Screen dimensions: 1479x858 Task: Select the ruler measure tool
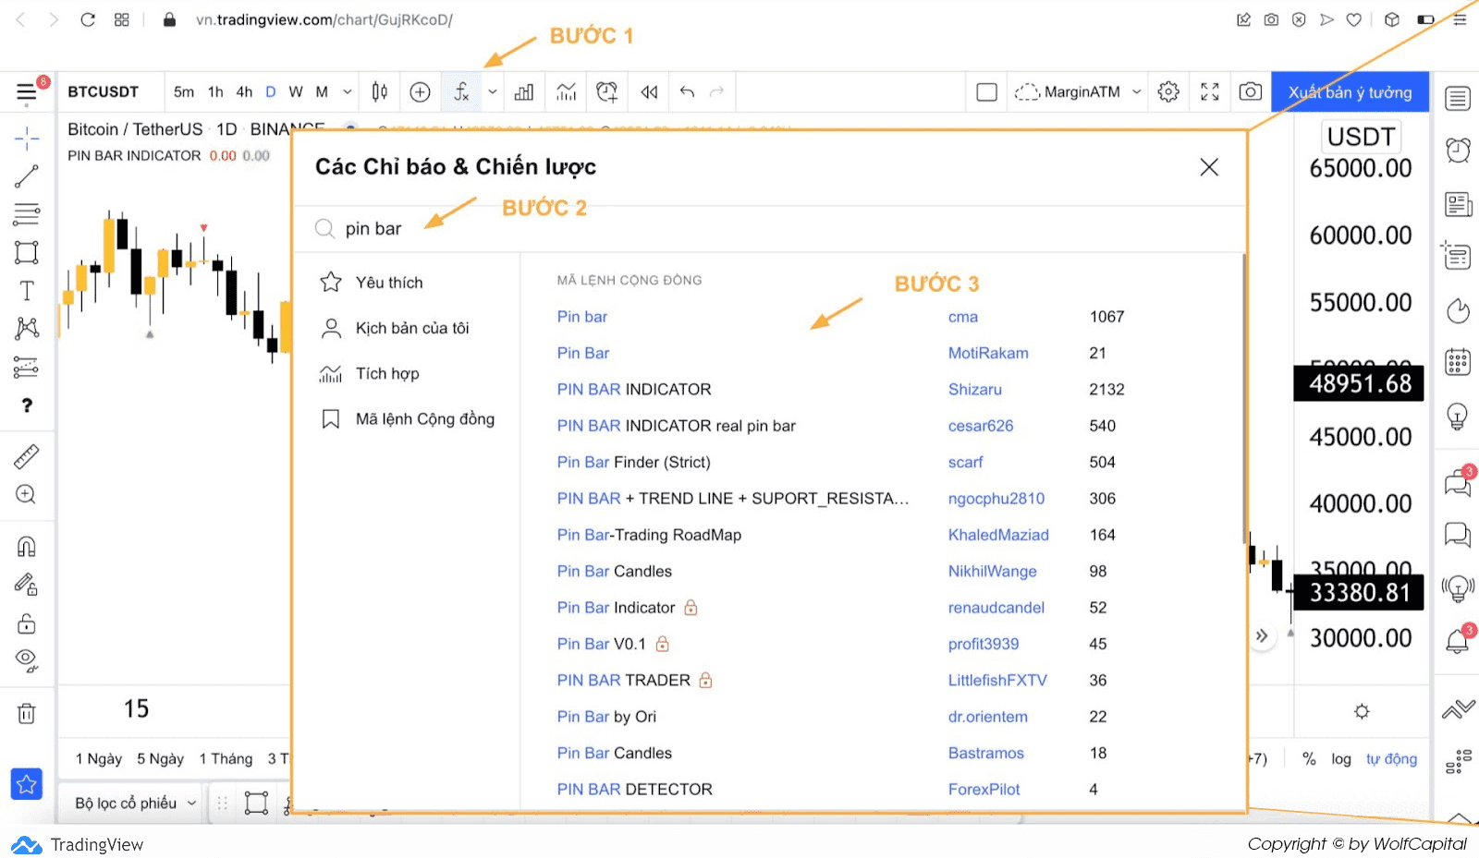(x=27, y=456)
